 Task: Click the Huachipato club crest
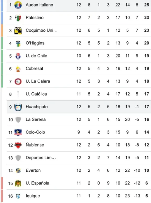(18, 107)
